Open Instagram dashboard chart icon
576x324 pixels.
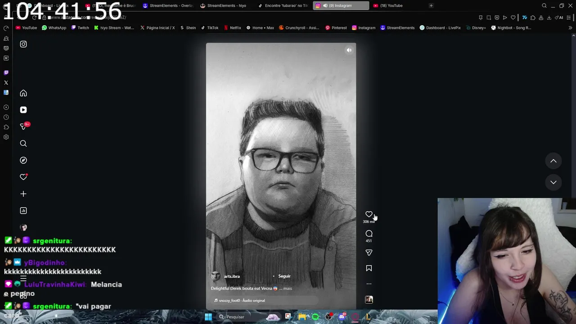click(23, 211)
